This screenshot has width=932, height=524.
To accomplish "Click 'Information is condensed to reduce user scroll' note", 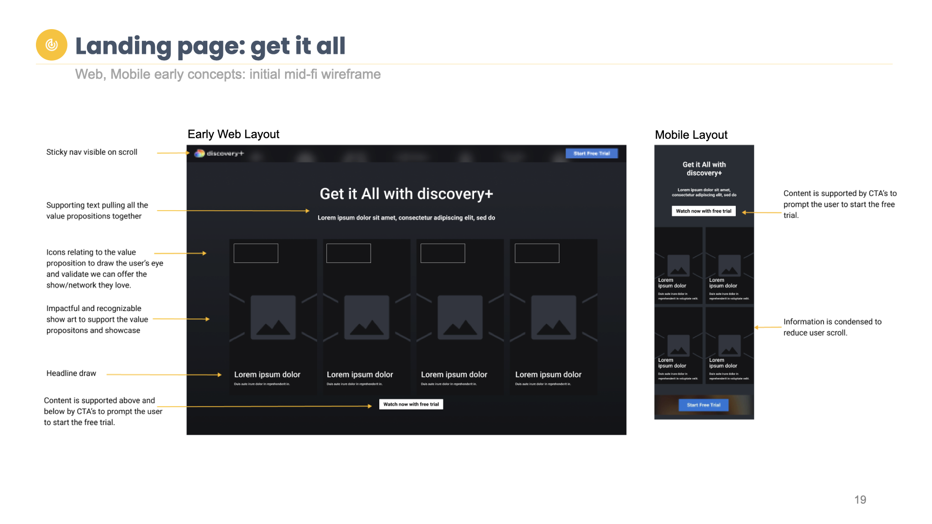I will (832, 327).
